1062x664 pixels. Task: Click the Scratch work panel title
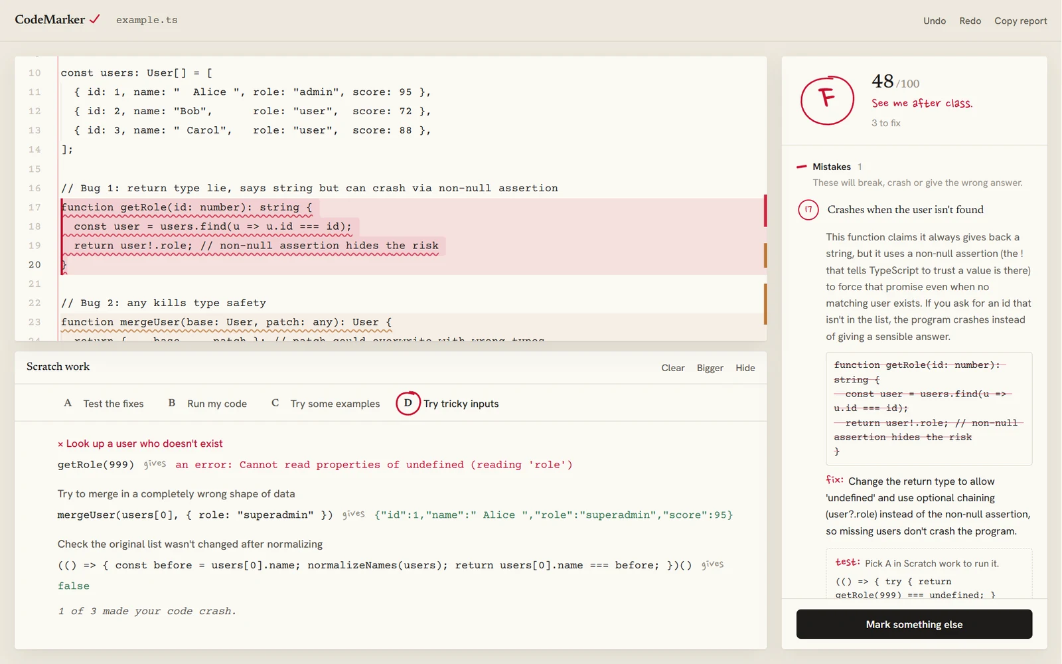point(58,367)
